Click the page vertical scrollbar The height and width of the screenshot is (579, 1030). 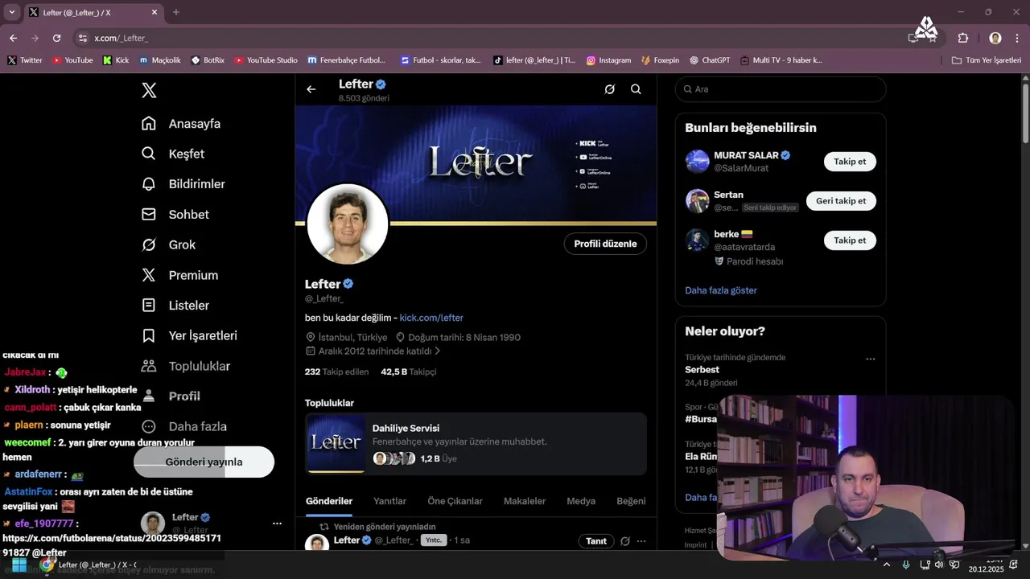1025,113
